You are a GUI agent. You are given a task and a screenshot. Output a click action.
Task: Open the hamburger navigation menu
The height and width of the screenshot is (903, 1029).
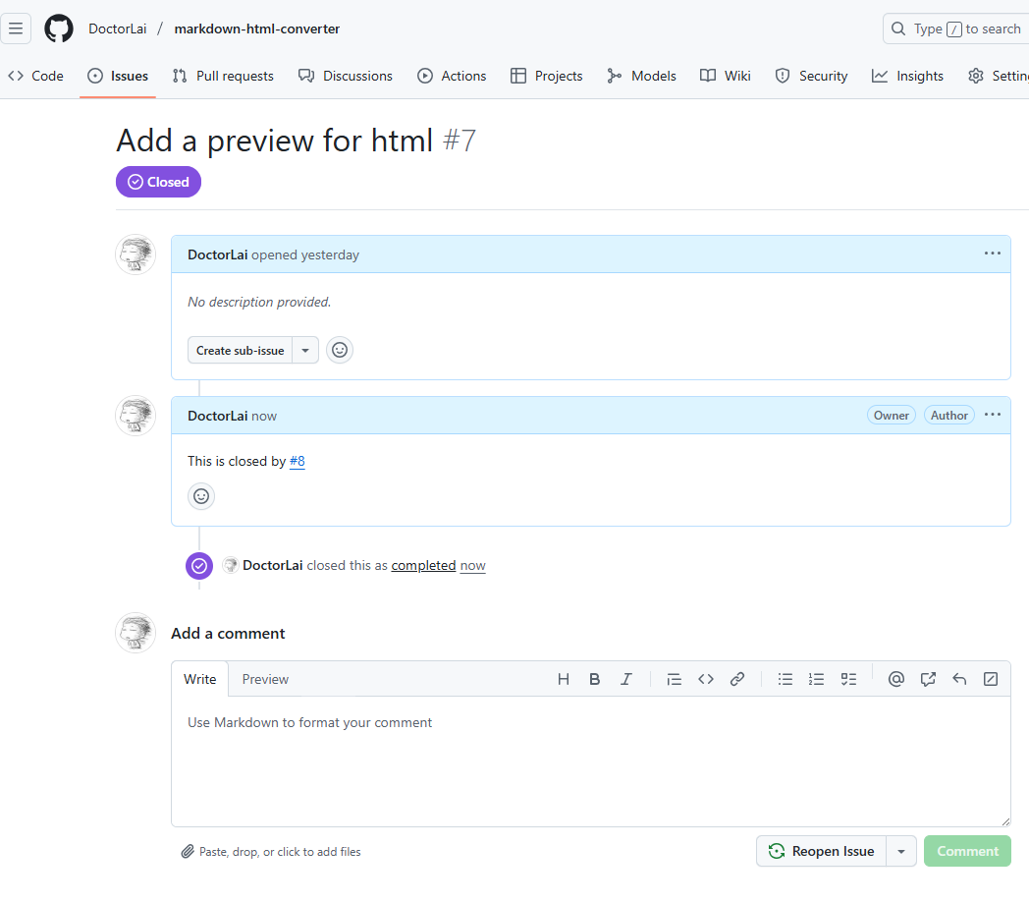tap(15, 28)
